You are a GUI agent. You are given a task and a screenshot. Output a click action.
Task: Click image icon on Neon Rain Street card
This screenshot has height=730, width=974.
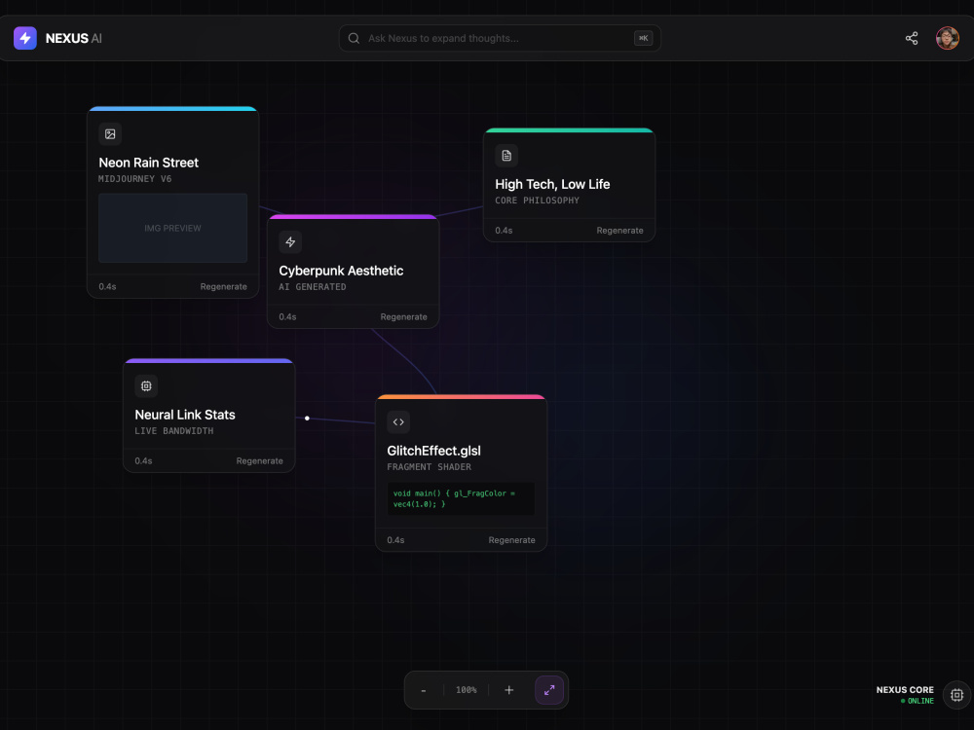point(110,134)
